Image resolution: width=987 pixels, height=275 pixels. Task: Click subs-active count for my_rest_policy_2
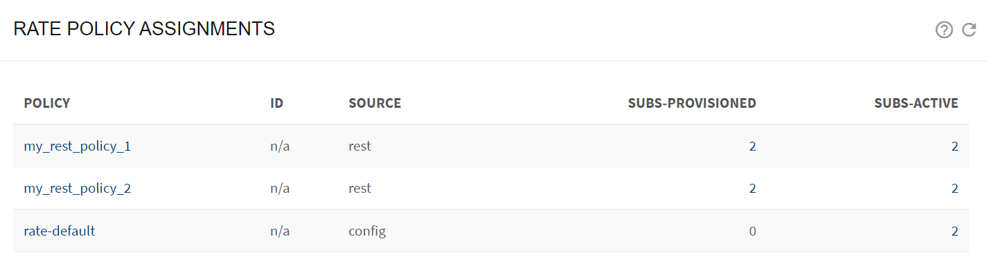point(955,189)
